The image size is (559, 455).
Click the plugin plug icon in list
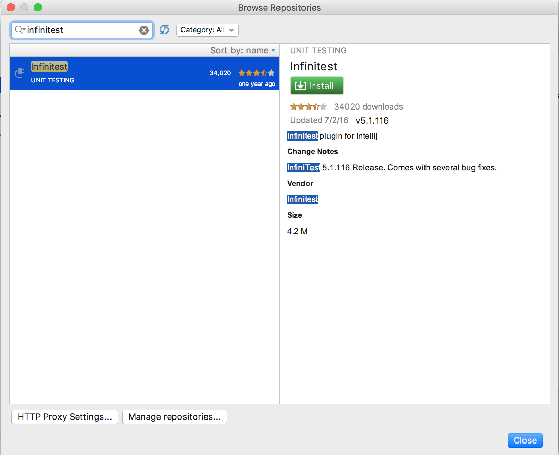point(20,73)
